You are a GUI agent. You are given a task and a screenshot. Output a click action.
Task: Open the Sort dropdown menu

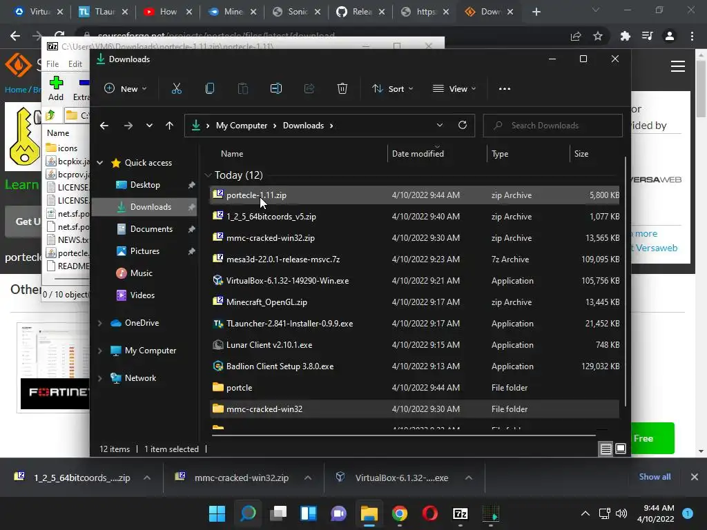point(392,89)
